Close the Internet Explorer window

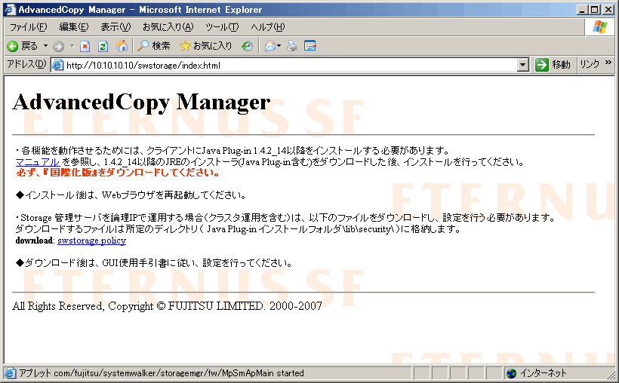608,10
